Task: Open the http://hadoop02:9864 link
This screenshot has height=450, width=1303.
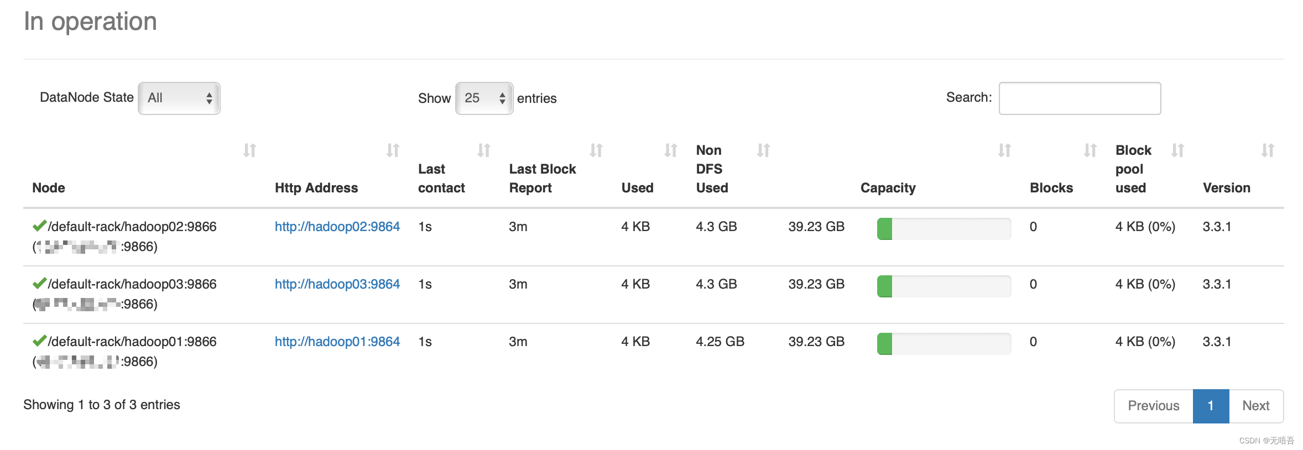Action: point(337,227)
